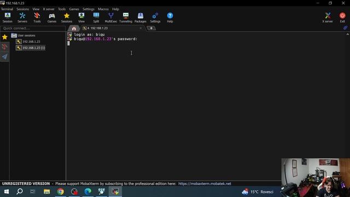Viewport: 350px width, 197px height.
Task: Open the Packages toolbar icon
Action: pos(141,18)
